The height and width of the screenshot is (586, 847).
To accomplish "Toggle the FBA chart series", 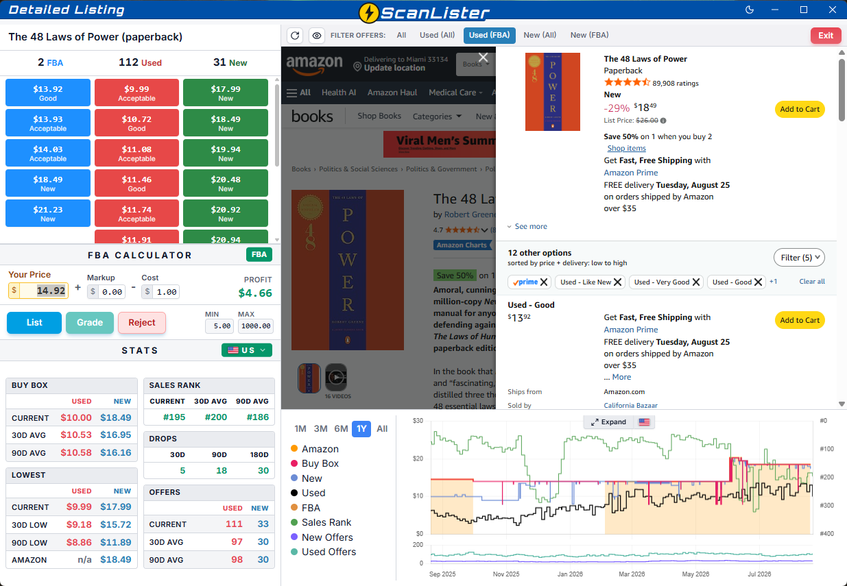I will point(305,508).
